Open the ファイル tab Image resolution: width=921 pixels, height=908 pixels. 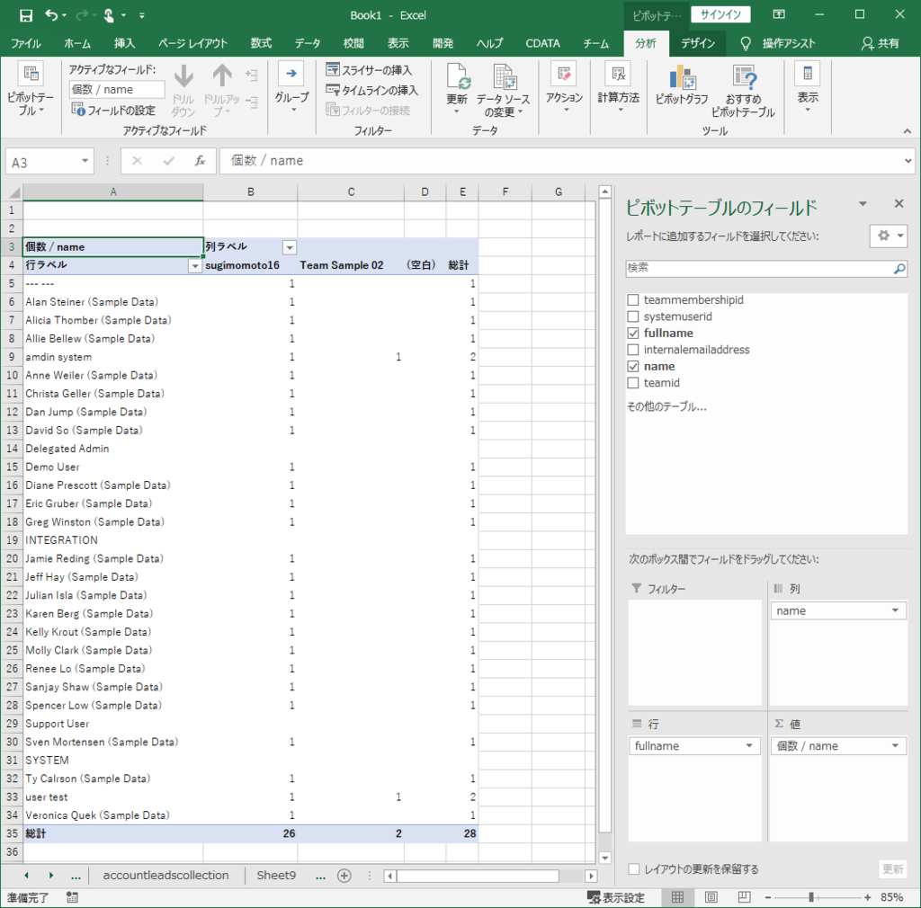[x=26, y=43]
